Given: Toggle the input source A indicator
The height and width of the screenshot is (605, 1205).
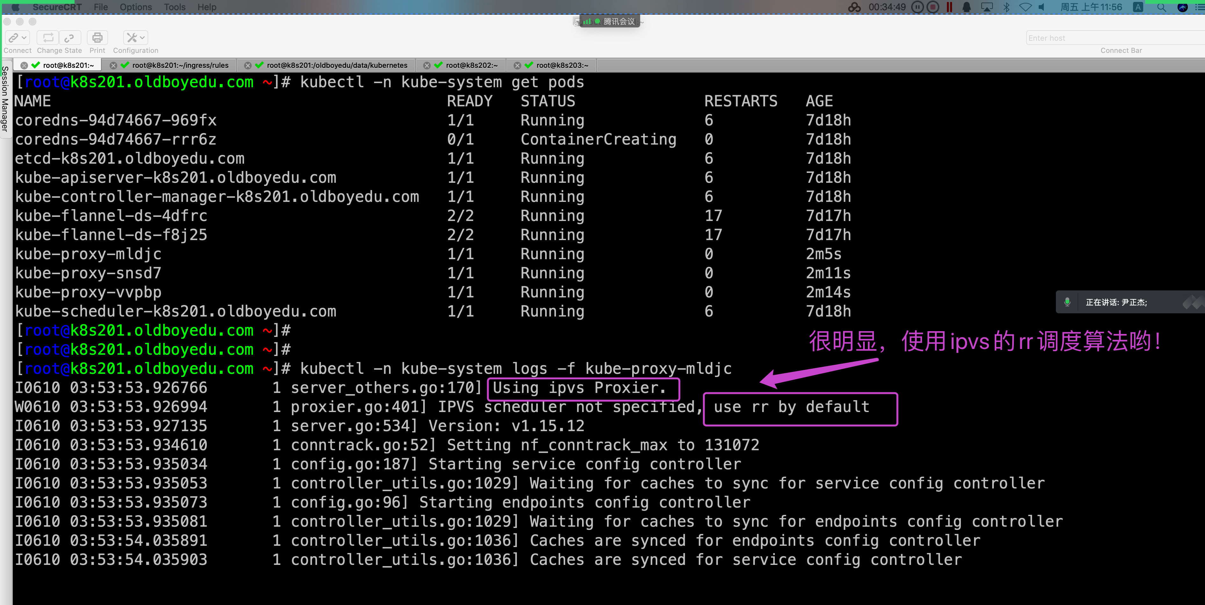Looking at the screenshot, I should coord(1138,7).
